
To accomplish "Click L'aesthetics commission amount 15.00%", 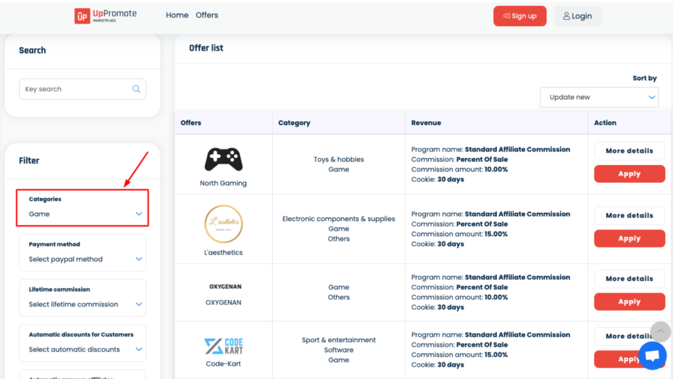I will [x=496, y=234].
